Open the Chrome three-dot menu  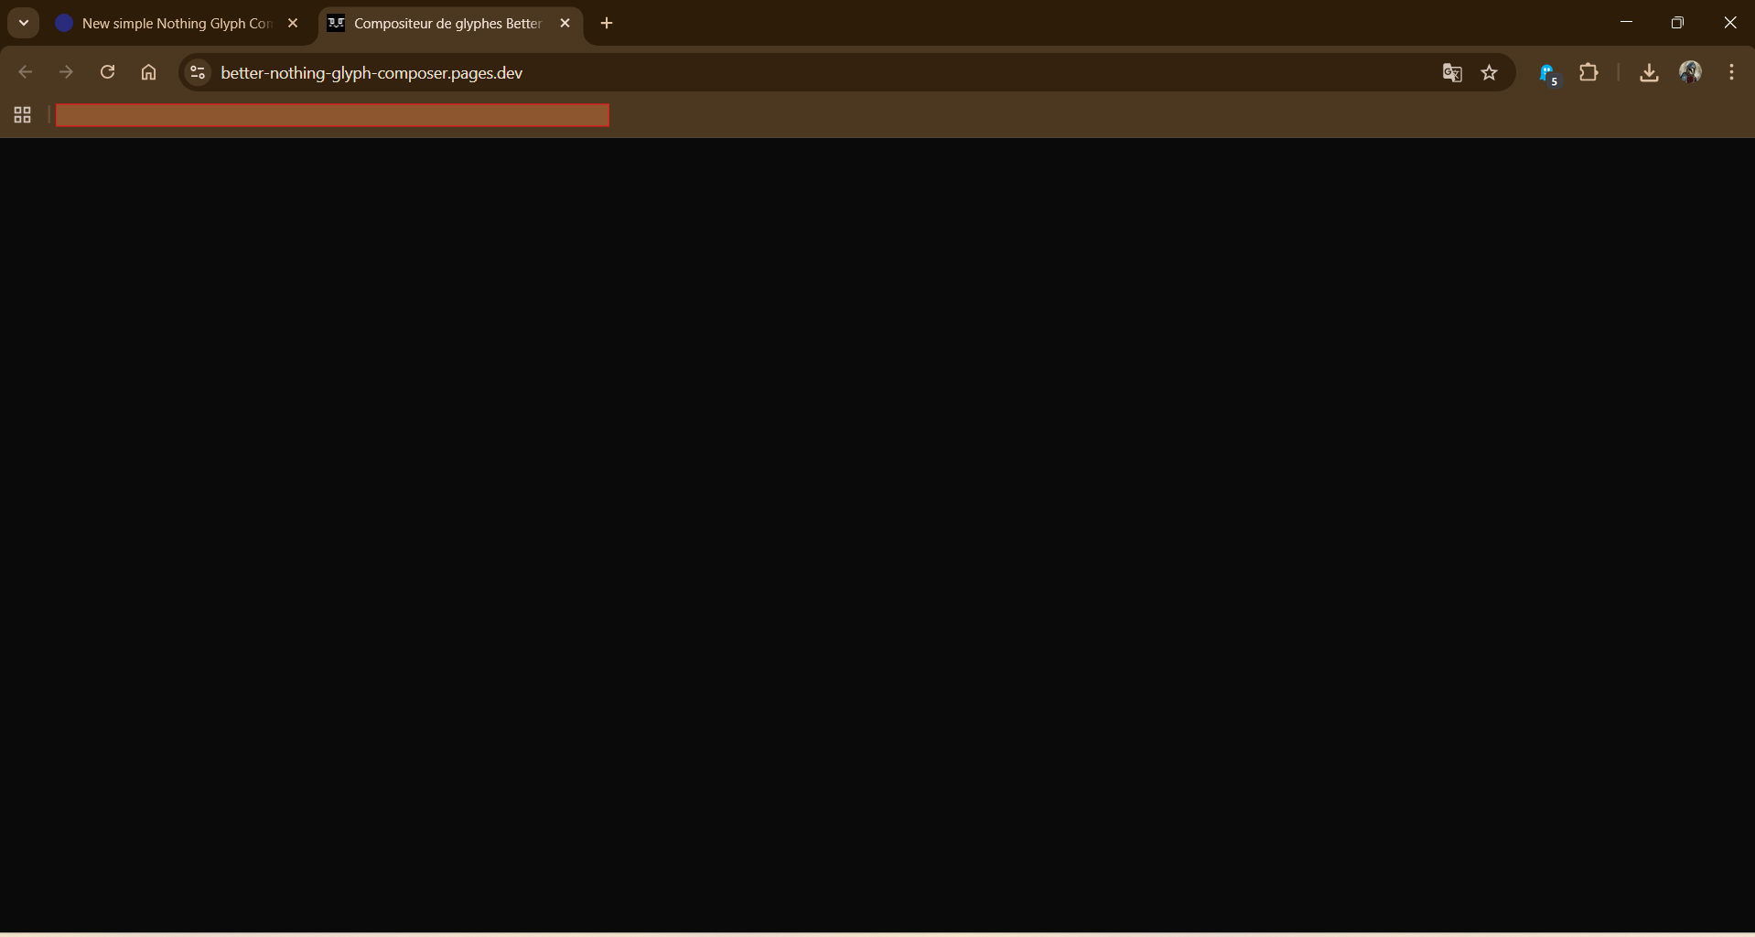click(x=1731, y=72)
